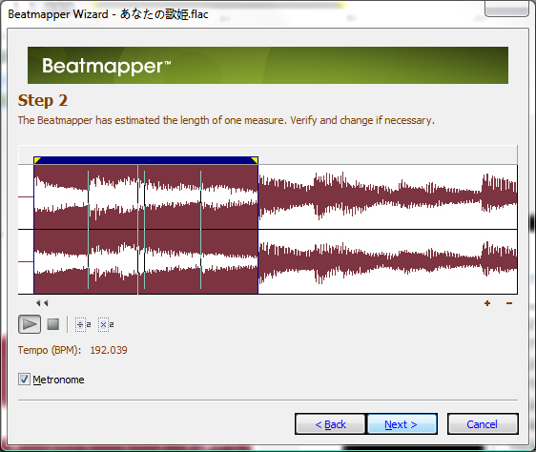The image size is (536, 452).
Task: Grab the right yellow measure end marker
Action: 255,160
